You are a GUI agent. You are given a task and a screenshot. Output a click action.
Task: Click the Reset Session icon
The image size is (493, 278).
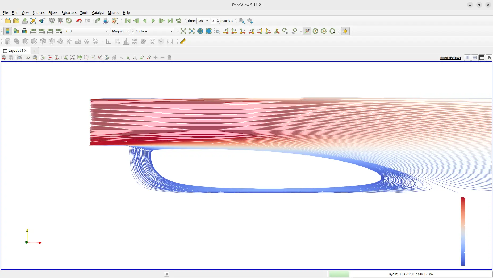(x=69, y=21)
